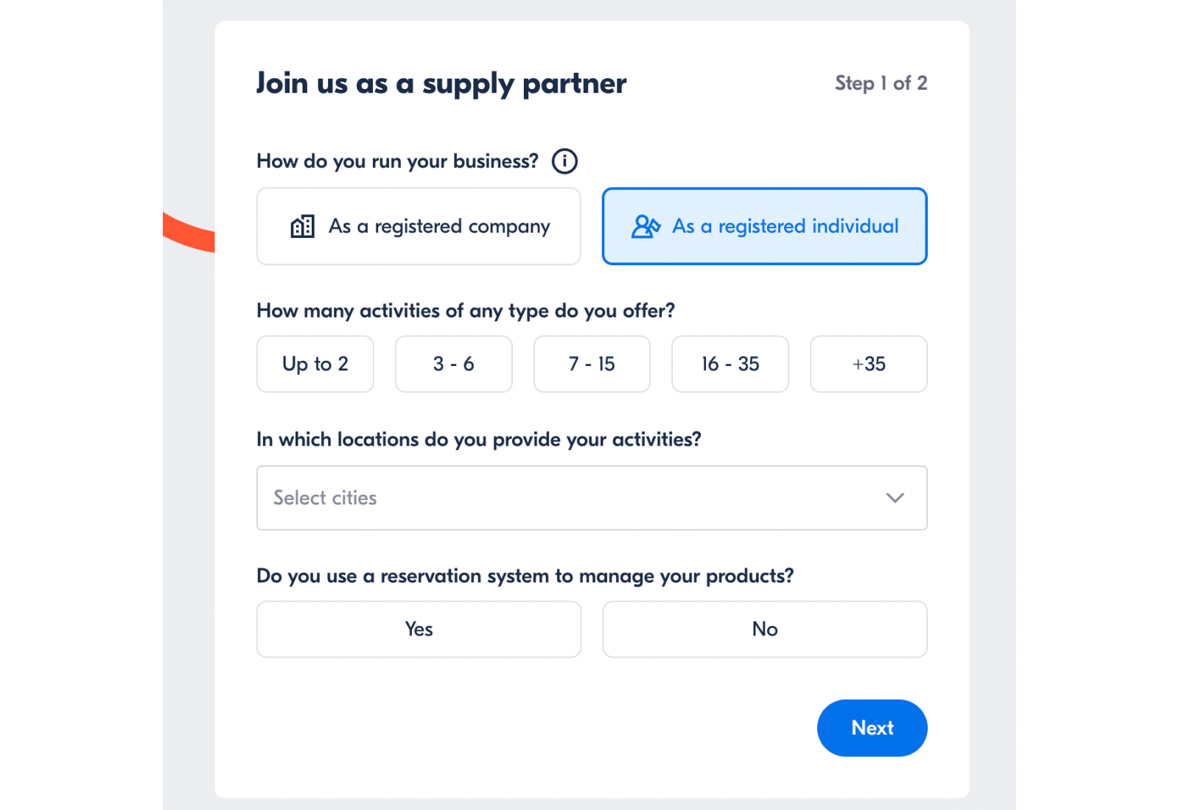The image size is (1179, 810).
Task: Answer 'Yes' to using a reservation system
Action: click(x=418, y=629)
